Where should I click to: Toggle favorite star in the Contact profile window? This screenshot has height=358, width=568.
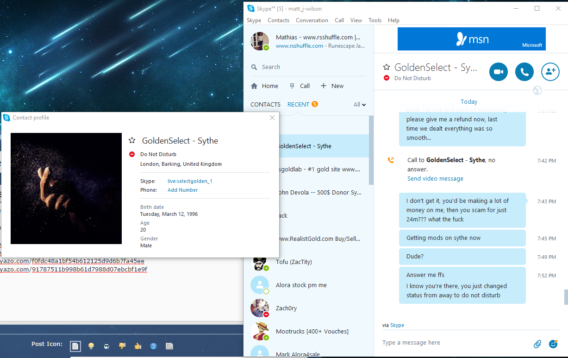click(132, 140)
